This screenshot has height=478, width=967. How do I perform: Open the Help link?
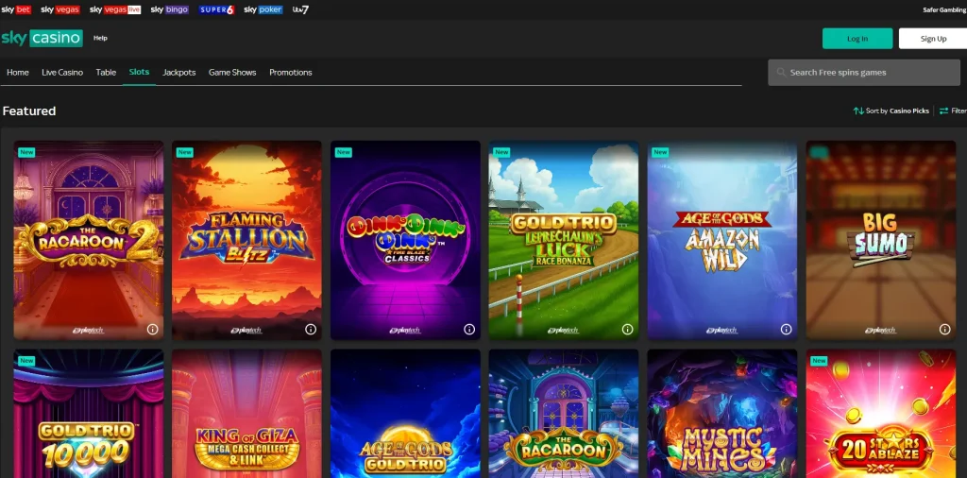pyautogui.click(x=100, y=38)
